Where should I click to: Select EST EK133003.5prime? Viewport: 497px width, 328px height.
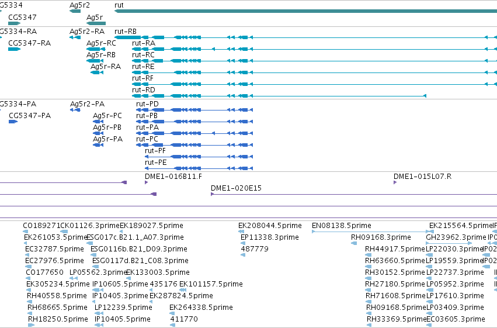point(158,273)
